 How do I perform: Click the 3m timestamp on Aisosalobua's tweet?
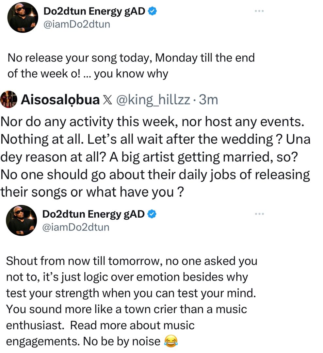[210, 100]
